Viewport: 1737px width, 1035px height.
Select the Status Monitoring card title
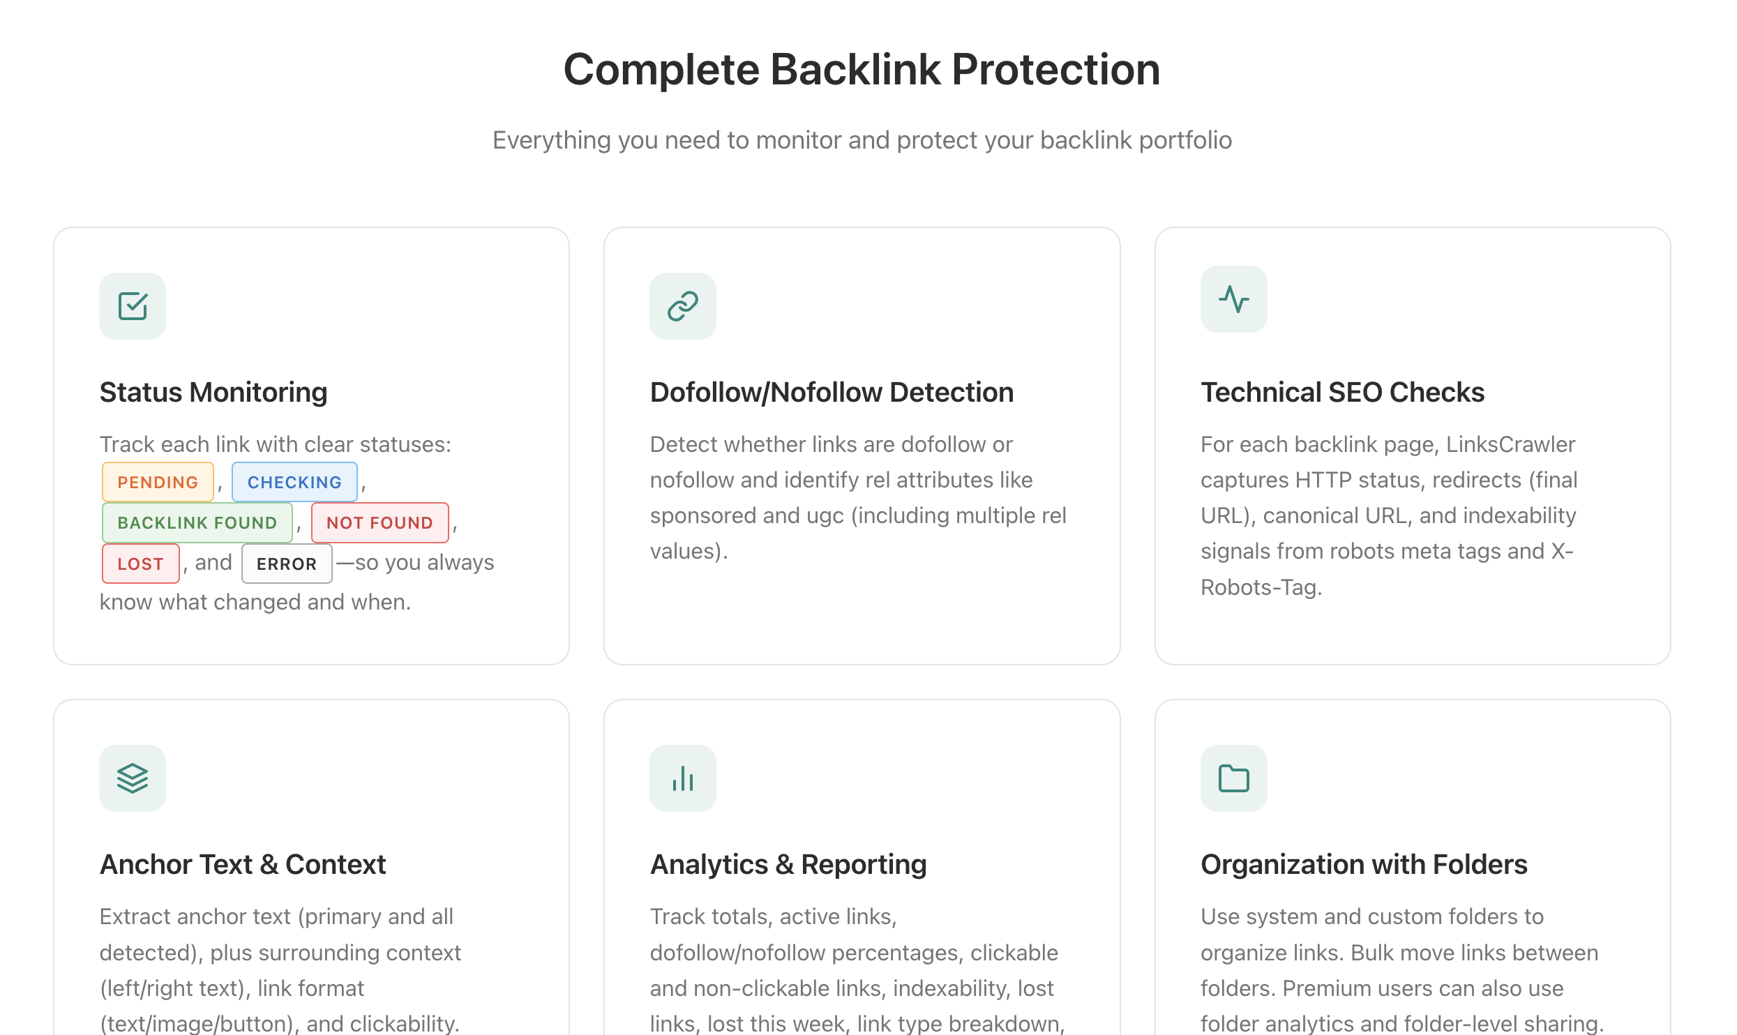[x=213, y=393]
